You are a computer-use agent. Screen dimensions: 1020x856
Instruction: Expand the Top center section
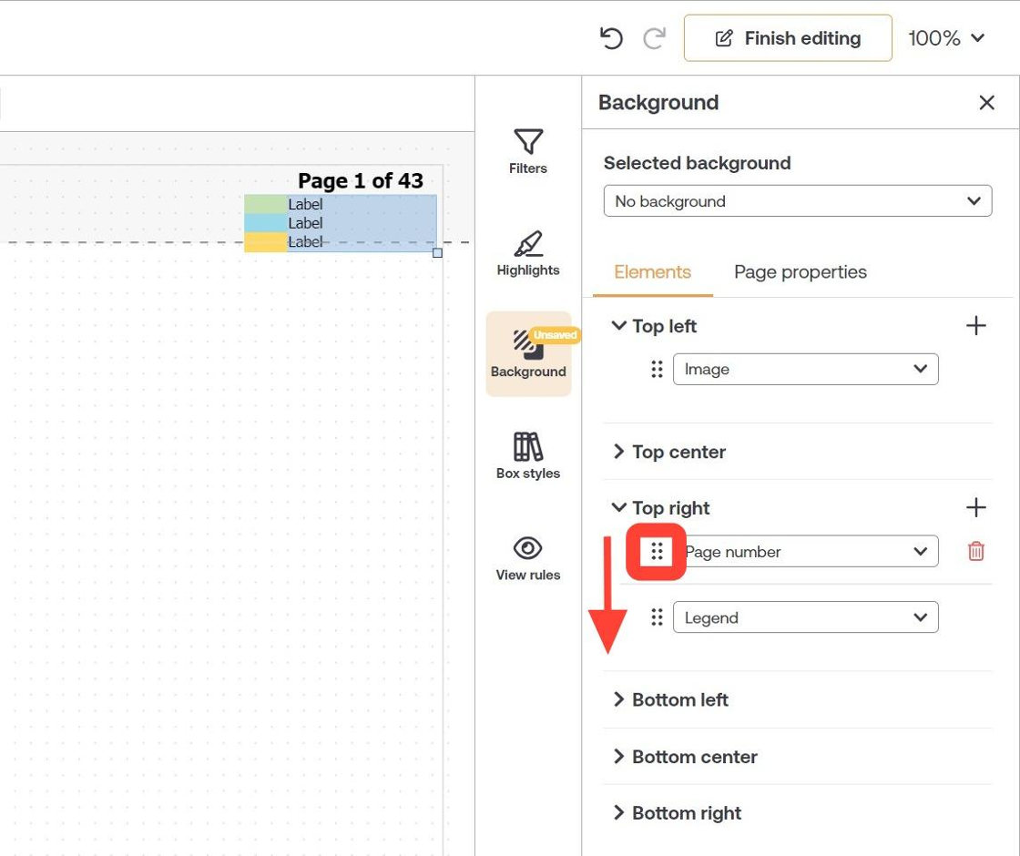click(x=669, y=452)
